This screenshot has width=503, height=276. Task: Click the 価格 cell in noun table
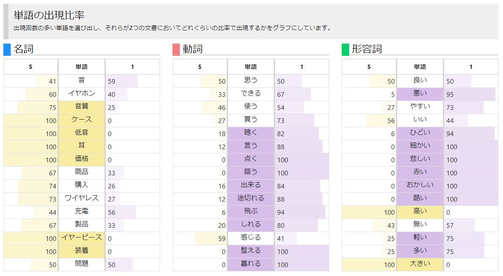(82, 159)
